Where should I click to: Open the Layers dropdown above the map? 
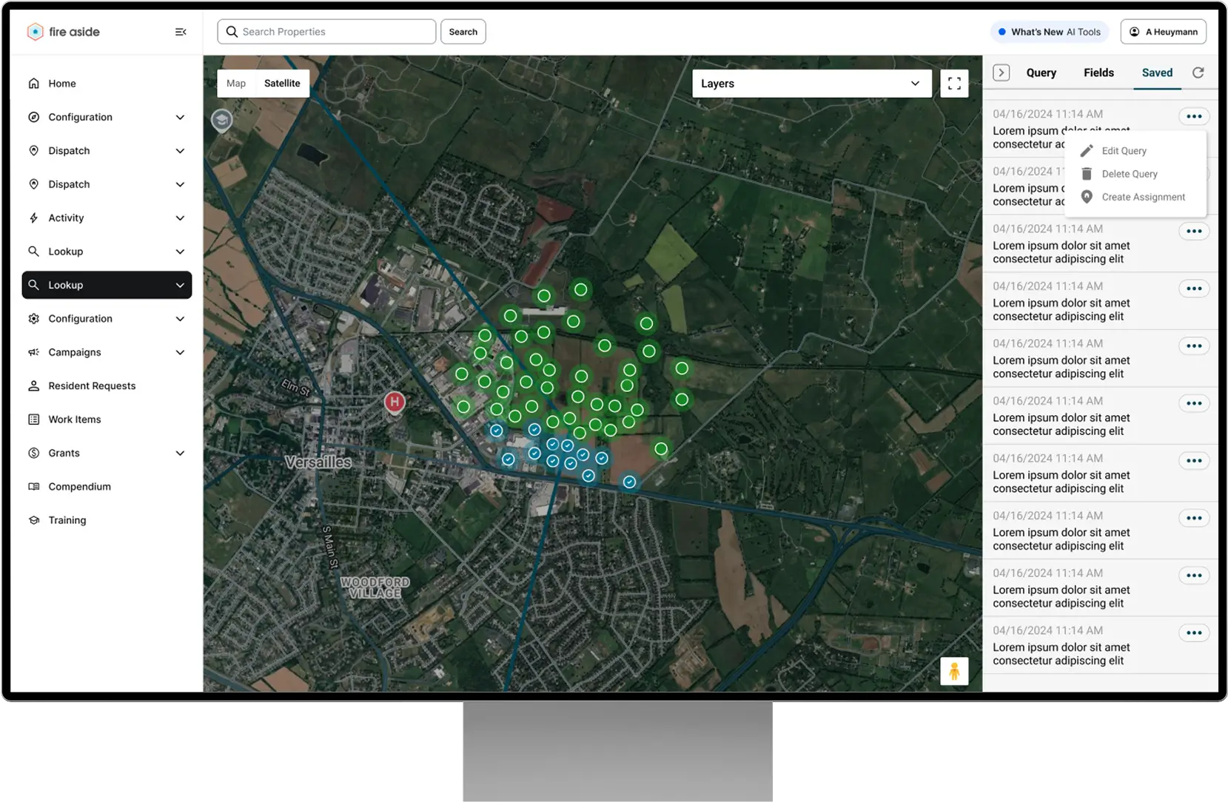coord(811,83)
